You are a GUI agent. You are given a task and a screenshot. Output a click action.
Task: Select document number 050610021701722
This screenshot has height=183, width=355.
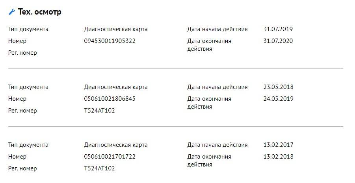pos(110,157)
